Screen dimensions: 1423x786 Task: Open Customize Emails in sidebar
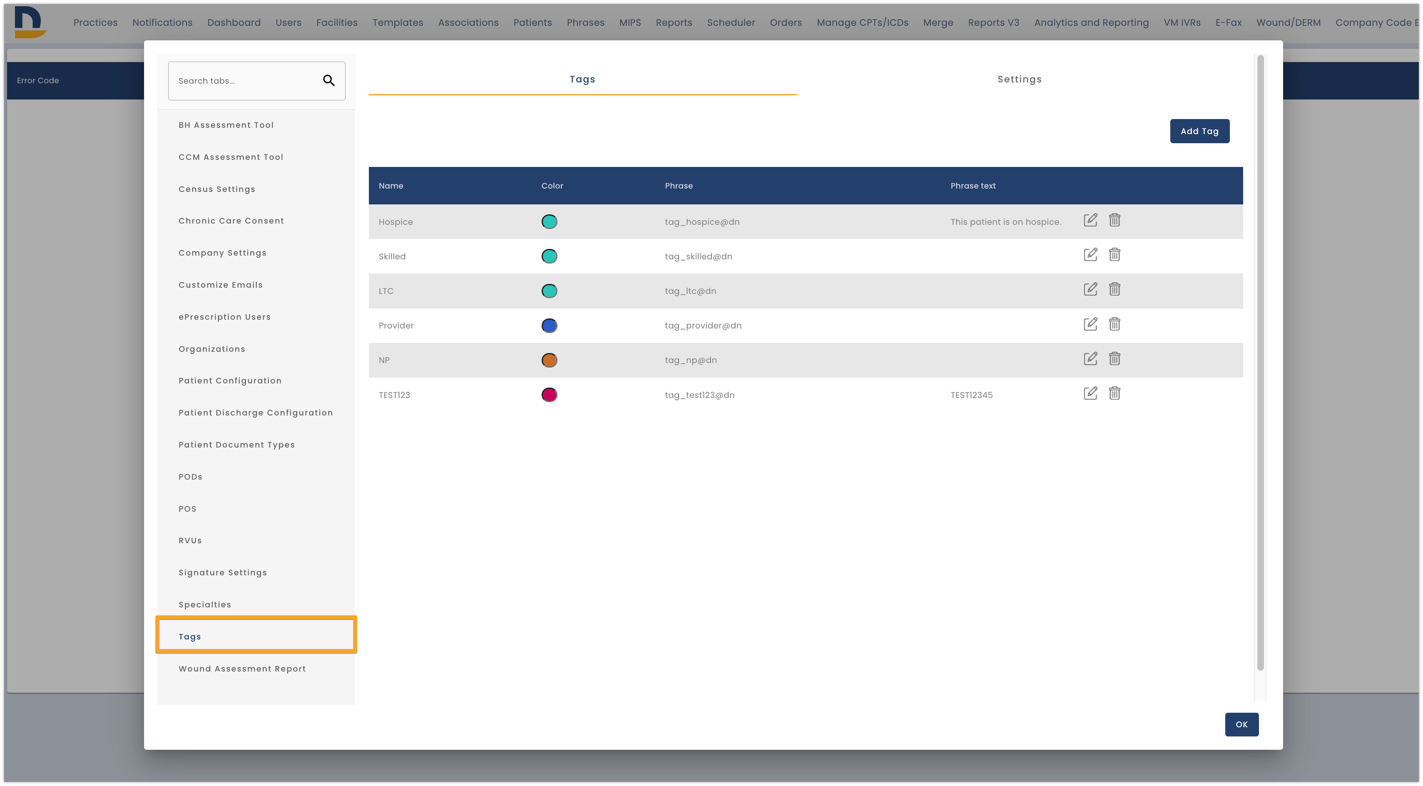220,284
